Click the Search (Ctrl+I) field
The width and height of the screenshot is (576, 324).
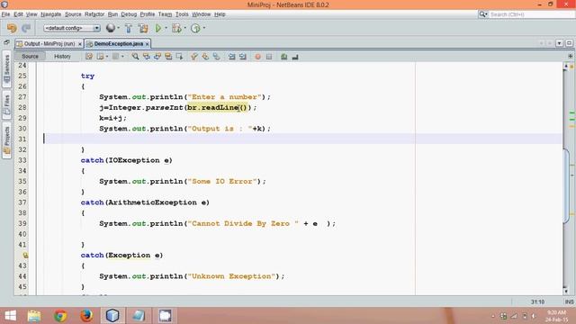[x=531, y=14]
